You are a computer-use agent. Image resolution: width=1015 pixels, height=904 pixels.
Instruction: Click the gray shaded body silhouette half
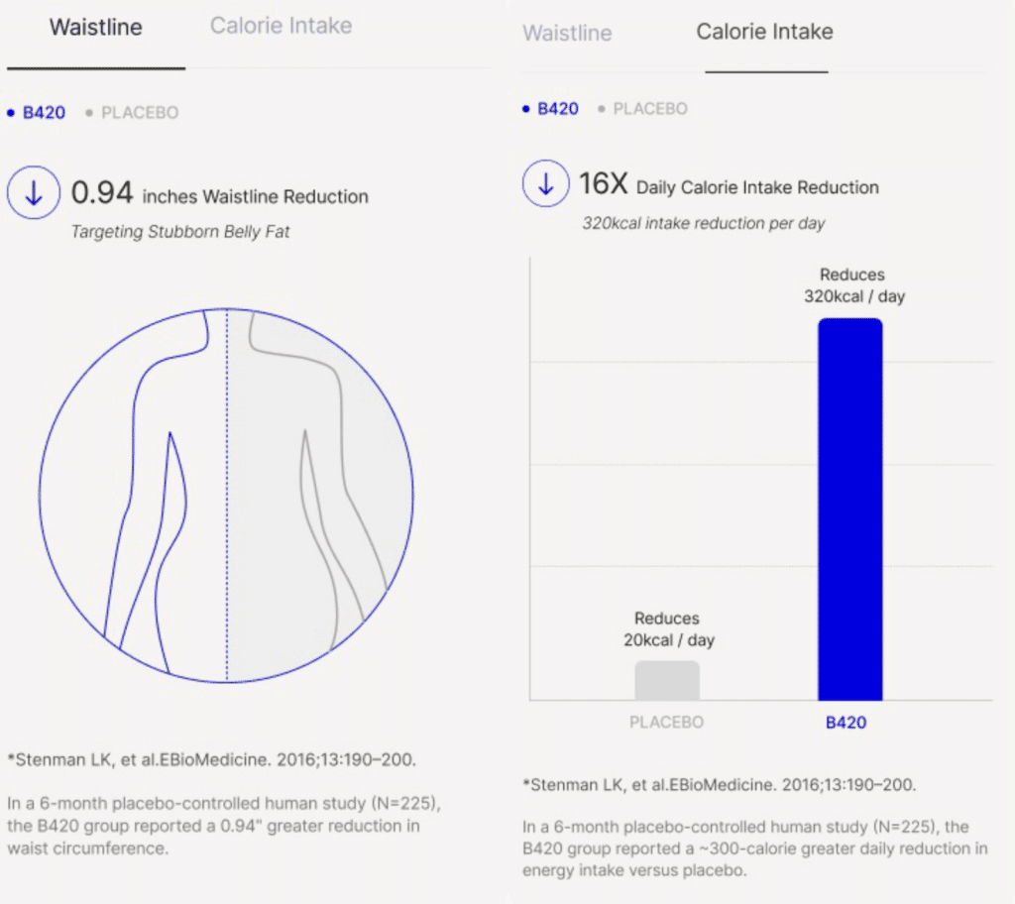[x=317, y=496]
